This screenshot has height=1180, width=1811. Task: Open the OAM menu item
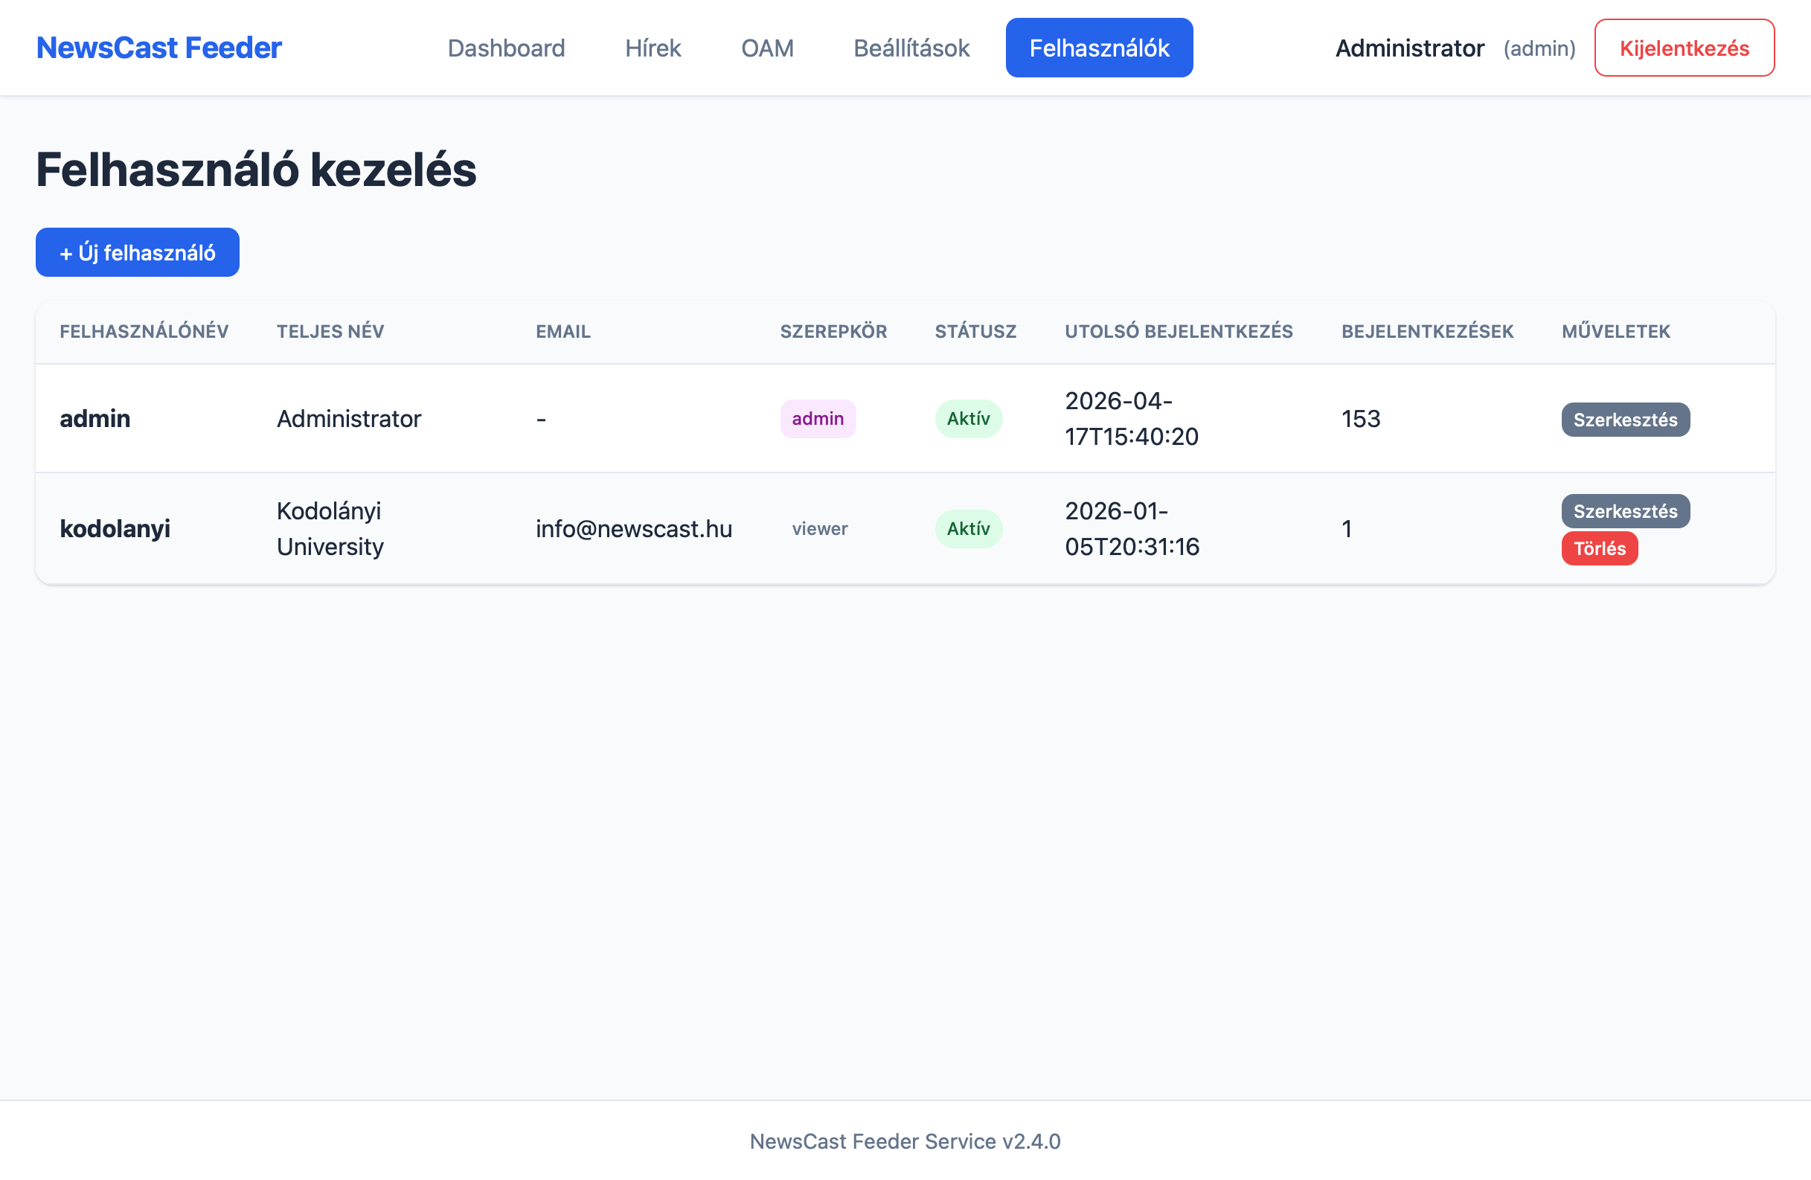point(767,48)
